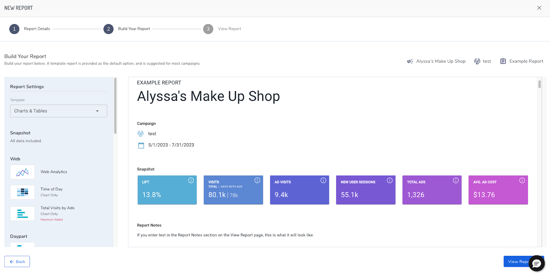Click info icon on Avg. Ad Cost card

(522, 180)
